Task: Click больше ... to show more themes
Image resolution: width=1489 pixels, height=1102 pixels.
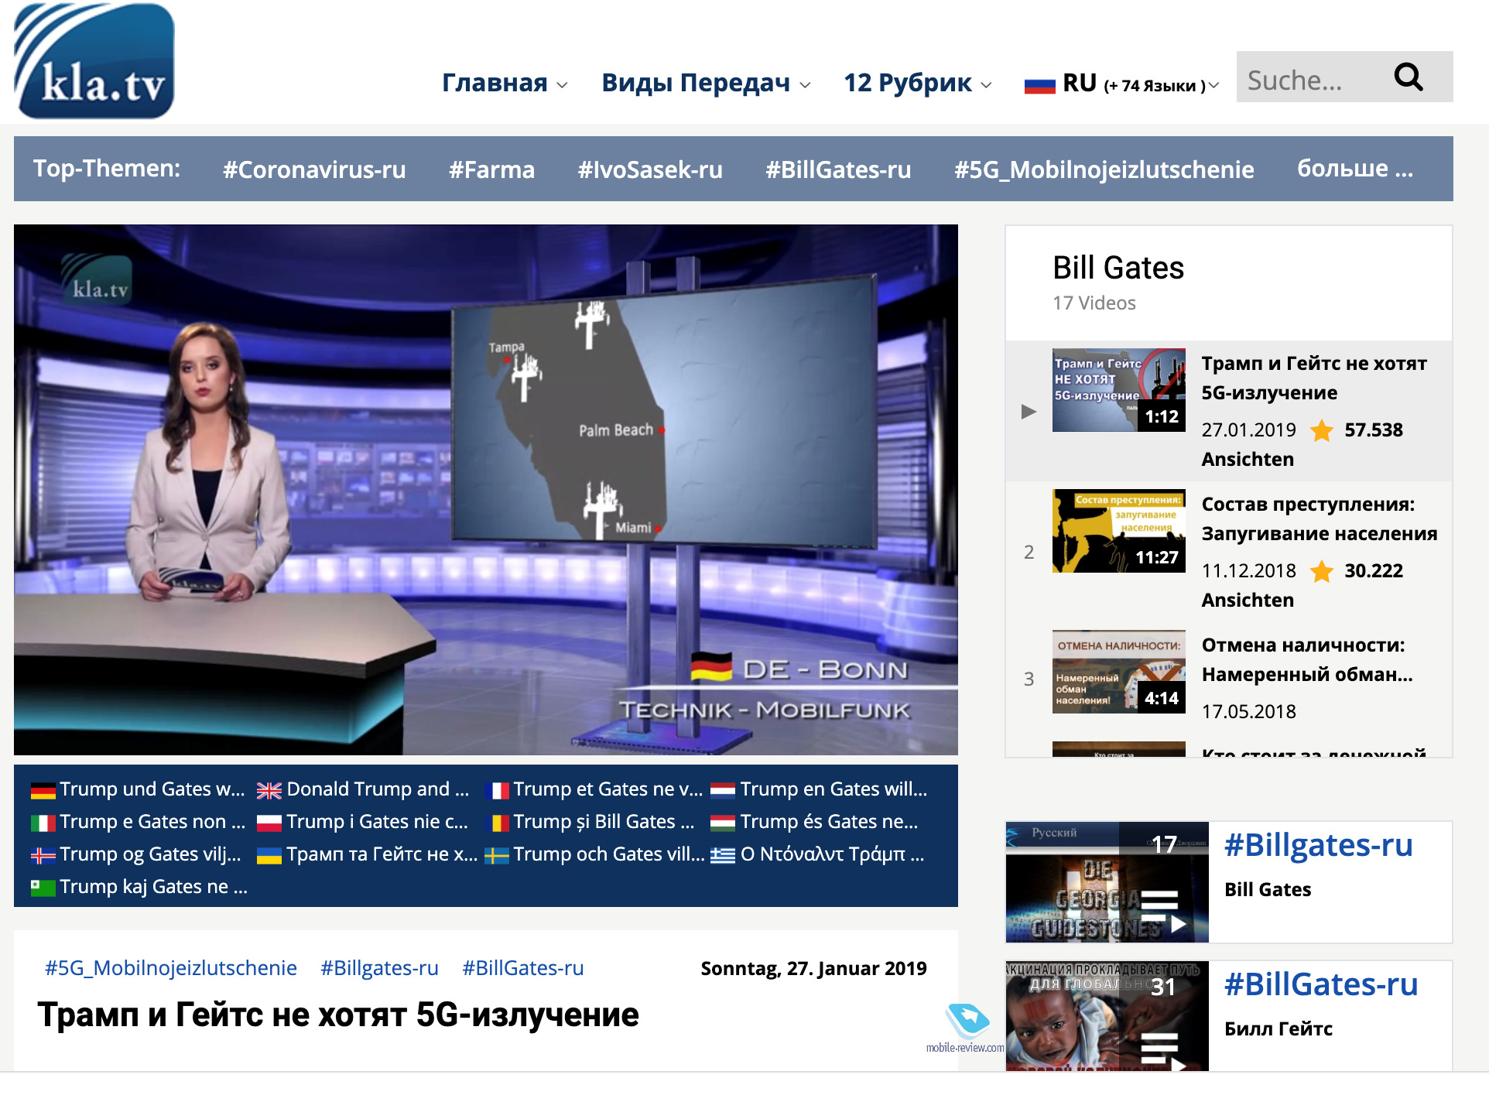Action: [1355, 168]
